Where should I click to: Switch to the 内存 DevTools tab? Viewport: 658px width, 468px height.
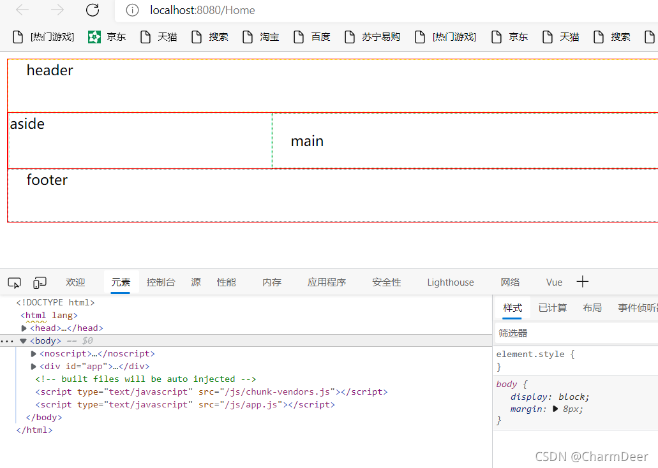coord(272,282)
